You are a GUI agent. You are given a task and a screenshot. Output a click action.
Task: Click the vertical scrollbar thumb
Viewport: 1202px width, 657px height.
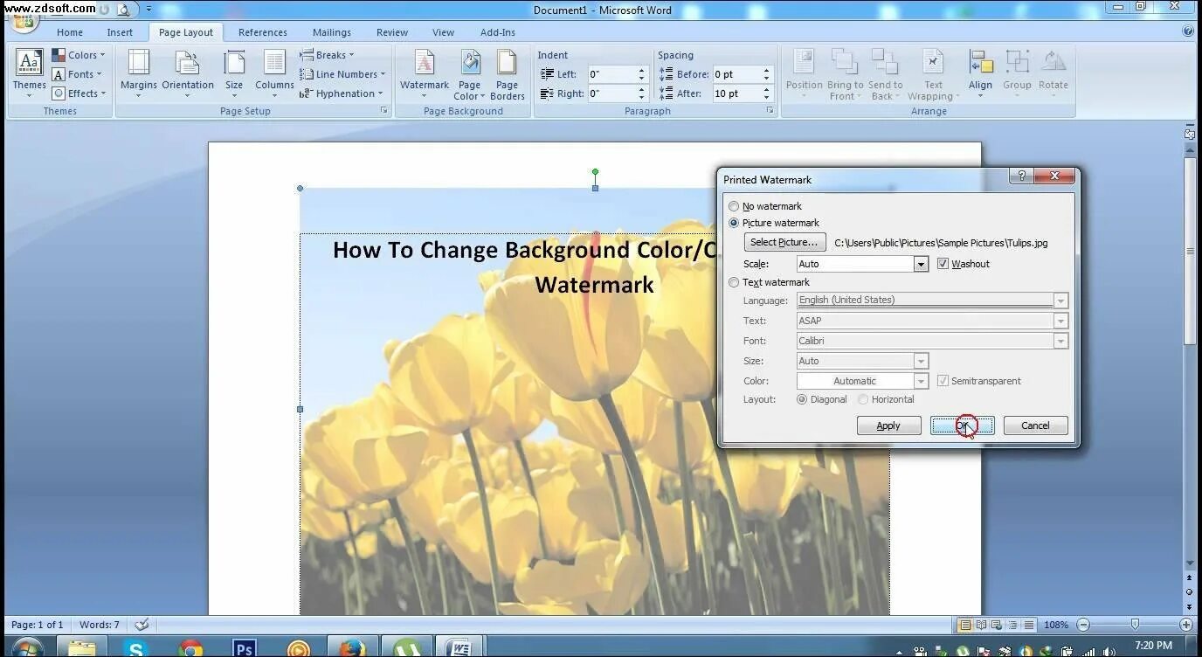click(x=1189, y=252)
